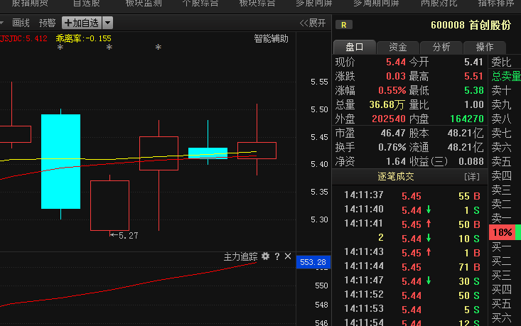Screen dimensions: 521x326
Task: Click the 内盘 164270 value
Action: point(467,119)
